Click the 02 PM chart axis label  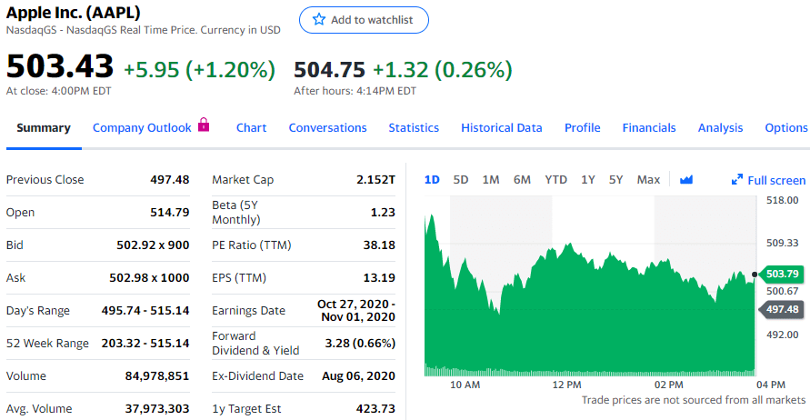(x=669, y=385)
